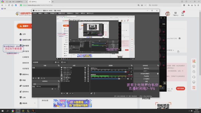Move the scene up with the arrow
Screen dimensions: 201x113
42,78
